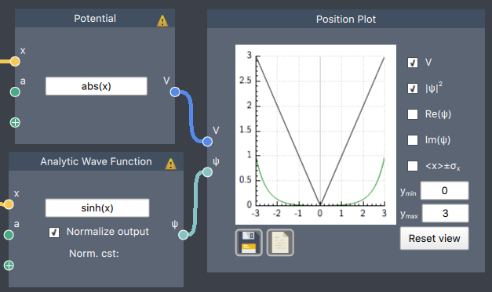Toggle the Normalize output checkbox
This screenshot has height=292, width=492.
coord(54,233)
